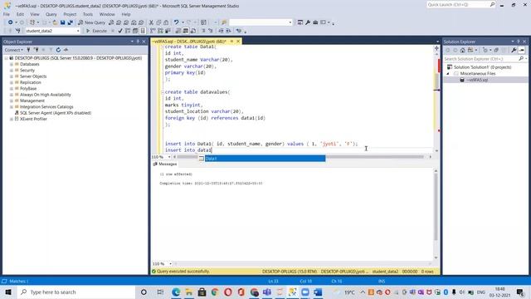Open File Explorer from the taskbar
Image resolution: width=531 pixels, height=299 pixels.
pyautogui.click(x=188, y=292)
